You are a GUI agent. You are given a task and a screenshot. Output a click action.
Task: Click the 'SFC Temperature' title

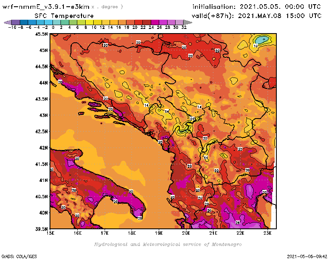click(64, 16)
